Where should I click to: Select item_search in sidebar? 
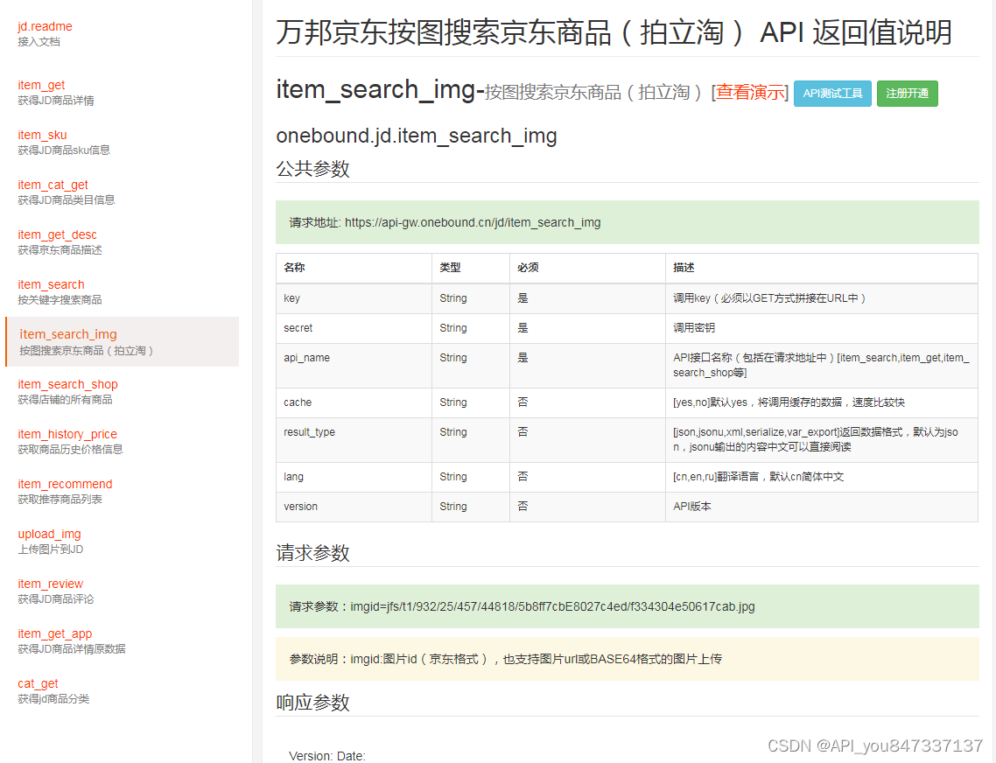click(x=51, y=284)
